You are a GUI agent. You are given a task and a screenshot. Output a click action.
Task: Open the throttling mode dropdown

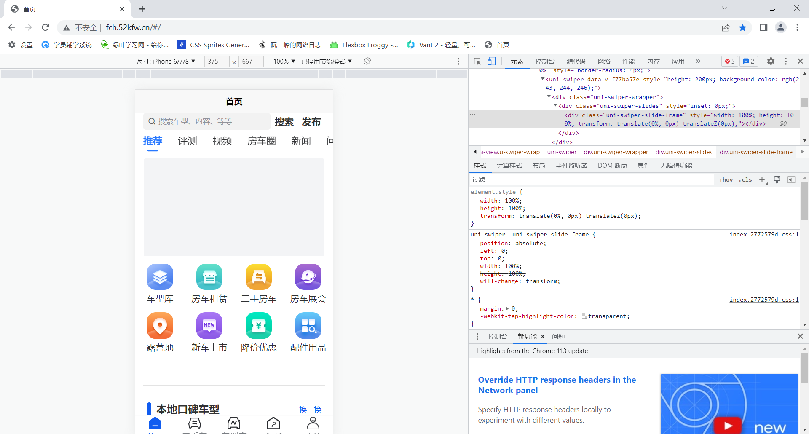pos(327,62)
